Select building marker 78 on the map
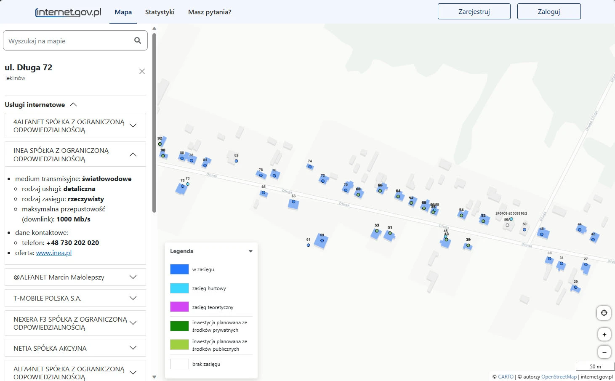615x381 pixels. [261, 175]
